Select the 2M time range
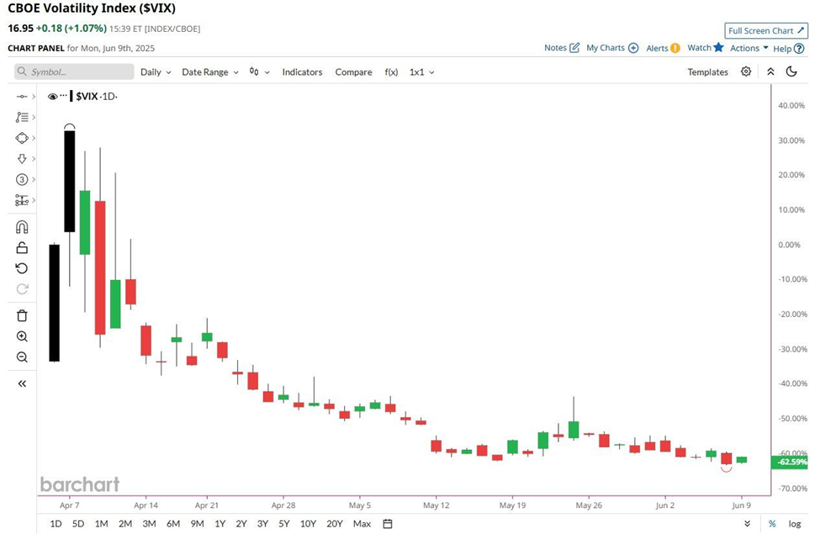The image size is (820, 534). 125,524
